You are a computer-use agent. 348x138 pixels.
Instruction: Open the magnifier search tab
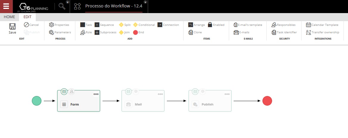(x=62, y=7)
